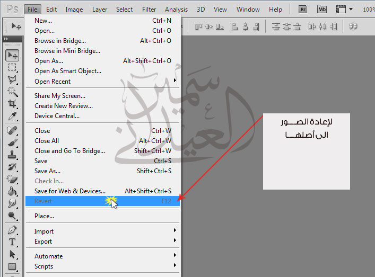The height and width of the screenshot is (277, 375).
Task: Launch Bridge with the Br button
Action: (x=303, y=9)
